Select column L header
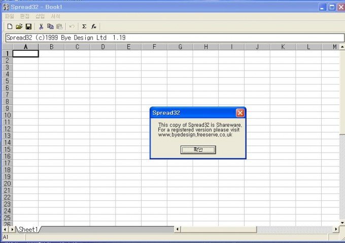Screen dimensions: 345x243 click(309, 47)
